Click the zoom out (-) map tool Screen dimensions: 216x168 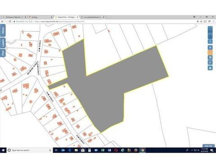210,36
